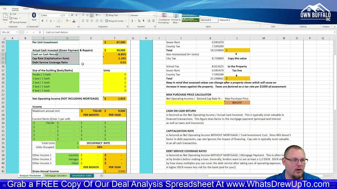Toggle underline formatting
This screenshot has height=189, width=337.
pyautogui.click(x=51, y=21)
